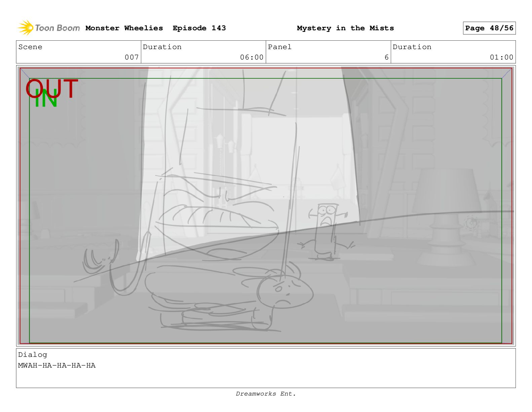Click the Scene value '007'
The width and height of the screenshot is (532, 412).
pos(132,57)
